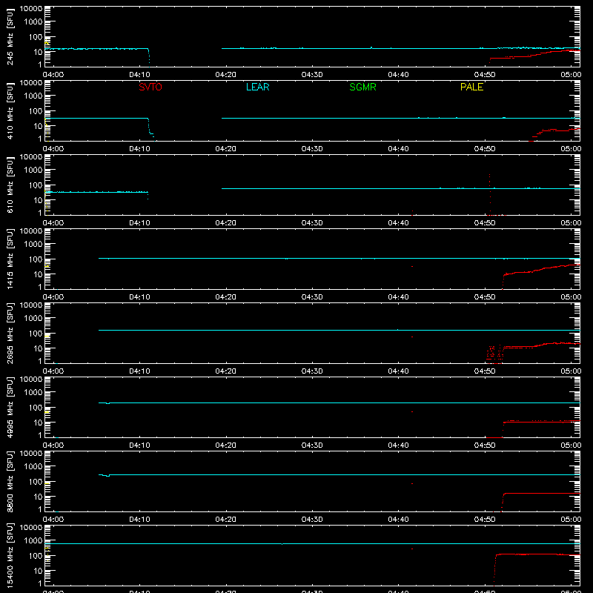This screenshot has height=593, width=593.
Task: Select the '1415 MHz [SFU]' axis title
Action: [x=10, y=259]
